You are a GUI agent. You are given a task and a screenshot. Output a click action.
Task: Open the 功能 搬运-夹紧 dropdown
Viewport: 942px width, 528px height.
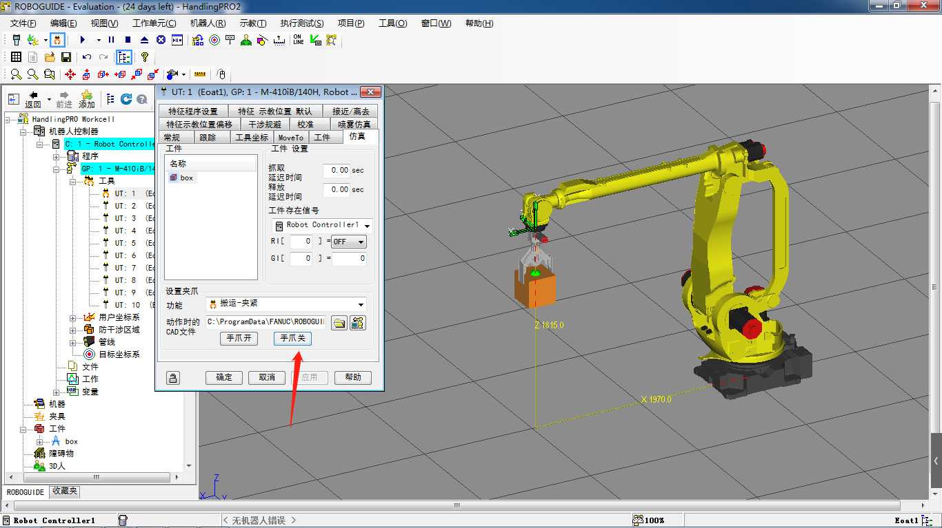point(286,304)
